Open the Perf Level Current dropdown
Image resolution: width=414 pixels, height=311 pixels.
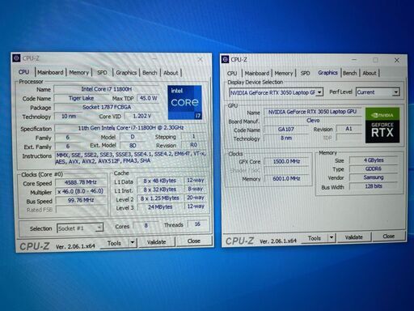[378, 92]
